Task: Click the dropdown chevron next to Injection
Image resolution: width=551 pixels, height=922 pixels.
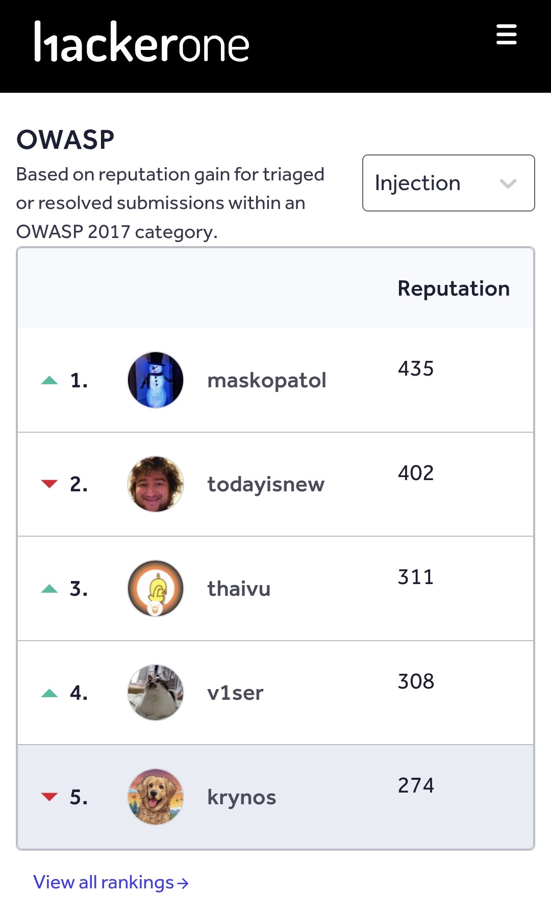Action: pyautogui.click(x=508, y=183)
